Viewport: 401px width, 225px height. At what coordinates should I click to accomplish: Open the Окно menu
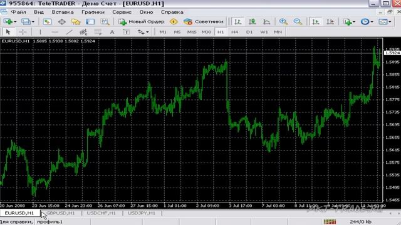coord(146,12)
